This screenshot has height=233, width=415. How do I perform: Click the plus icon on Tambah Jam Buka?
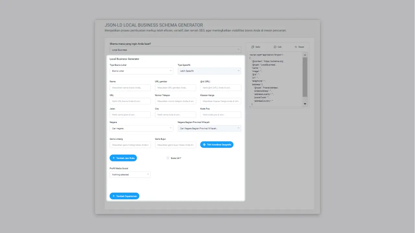[114, 158]
